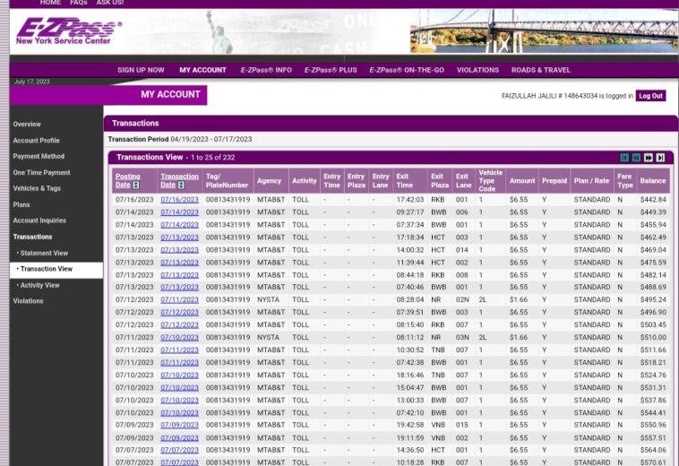Viewport: 679px width, 466px height.
Task: Go to previous page of transactions
Action: coord(636,158)
